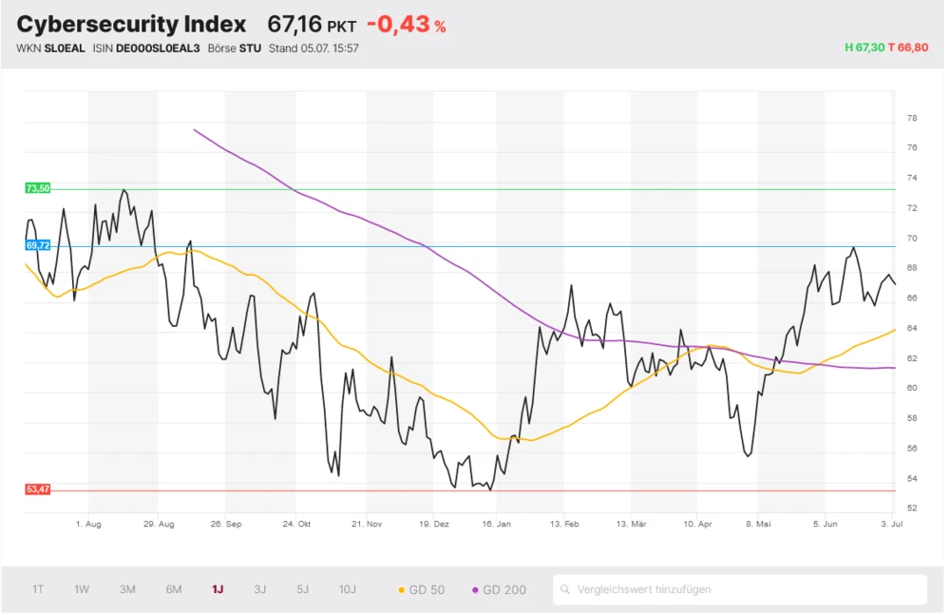
Task: Click the green 73,50 high marker label
Action: (x=37, y=188)
